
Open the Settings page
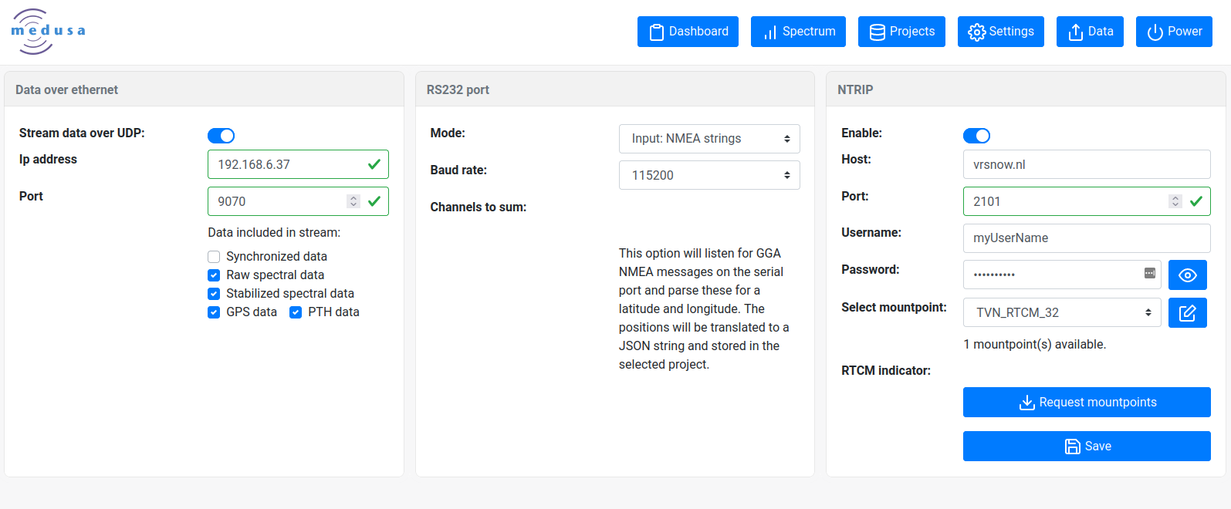(1000, 32)
